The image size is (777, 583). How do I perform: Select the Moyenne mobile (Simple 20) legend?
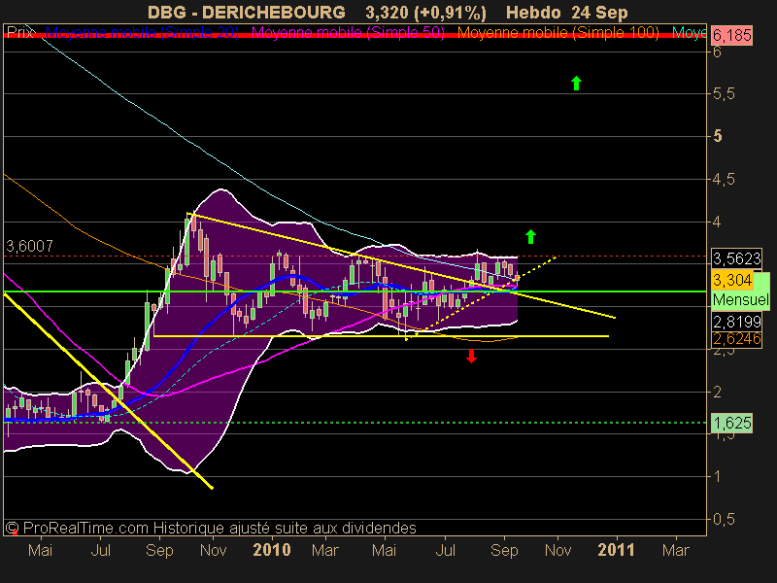pos(142,33)
